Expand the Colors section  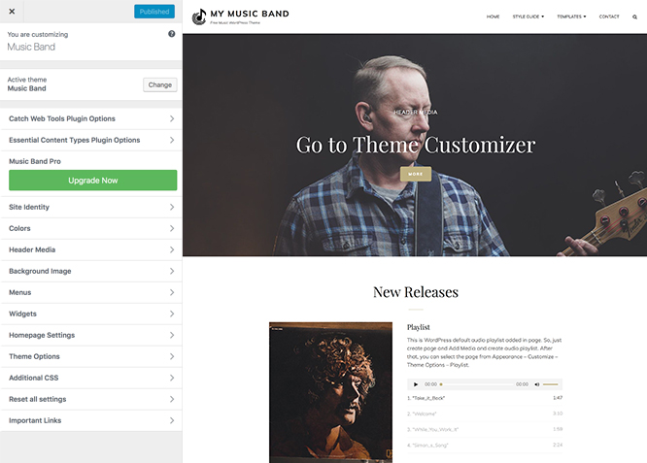coord(91,228)
